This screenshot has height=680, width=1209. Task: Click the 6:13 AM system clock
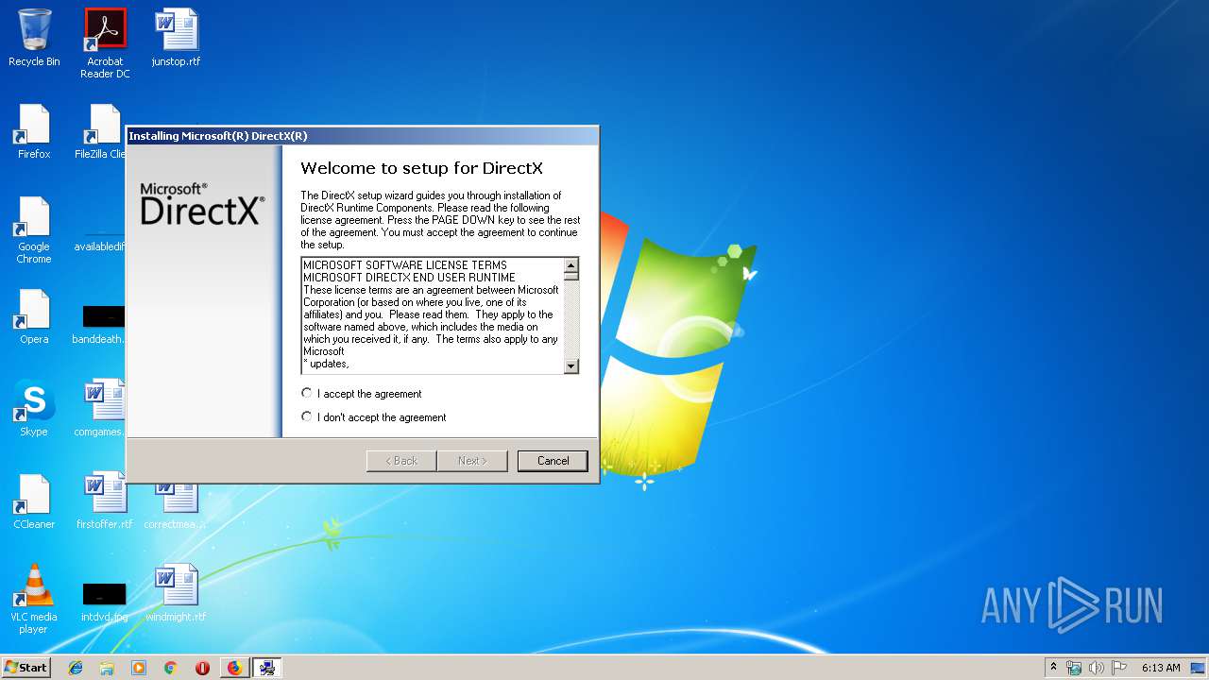[1161, 668]
